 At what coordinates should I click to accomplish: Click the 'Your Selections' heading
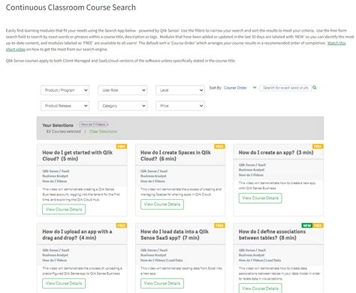pos(58,125)
